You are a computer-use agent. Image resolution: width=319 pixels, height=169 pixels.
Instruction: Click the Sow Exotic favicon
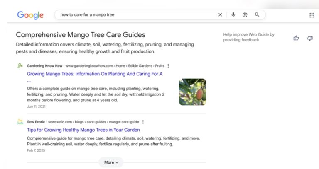coord(20,122)
